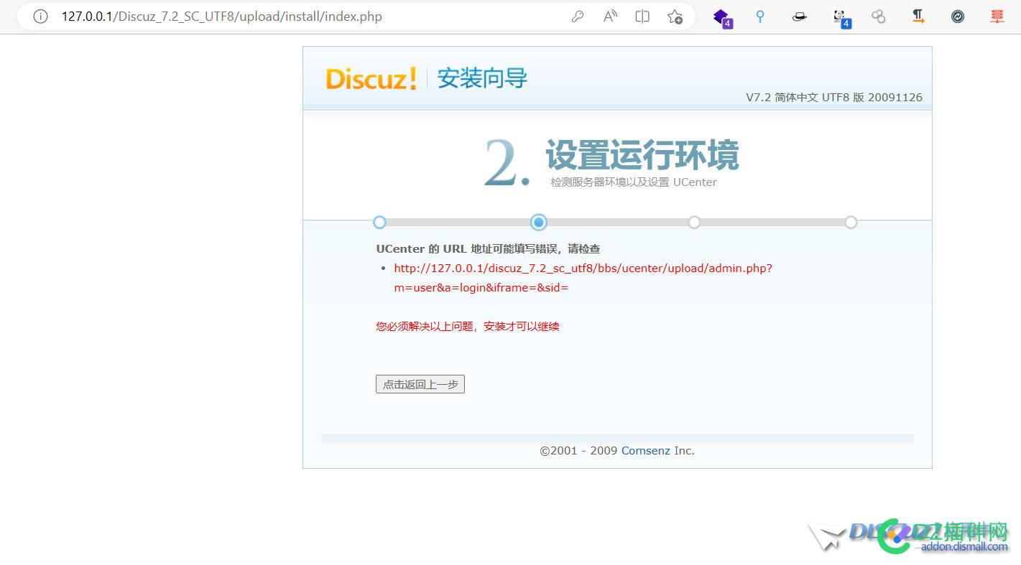Click the UCenter 的 URL 地址 error heading
Screen dimensions: 1021x565
click(x=489, y=249)
